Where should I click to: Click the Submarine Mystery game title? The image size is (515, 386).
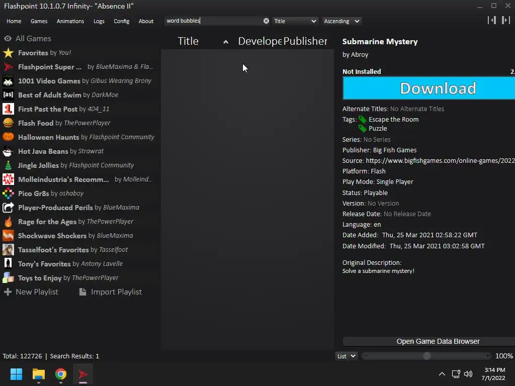tap(380, 42)
